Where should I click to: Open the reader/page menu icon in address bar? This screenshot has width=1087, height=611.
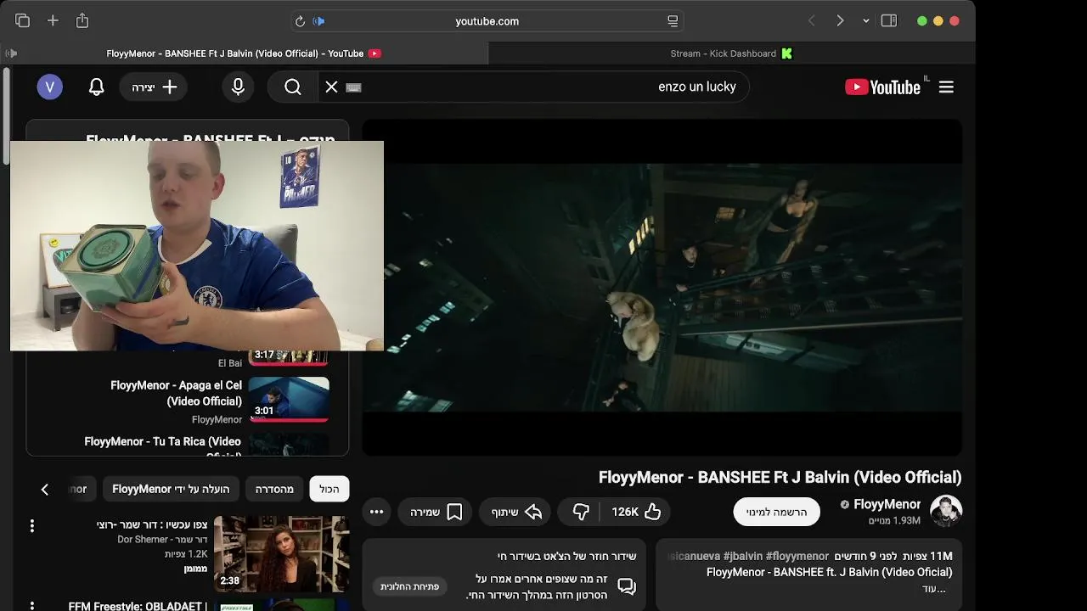click(673, 21)
